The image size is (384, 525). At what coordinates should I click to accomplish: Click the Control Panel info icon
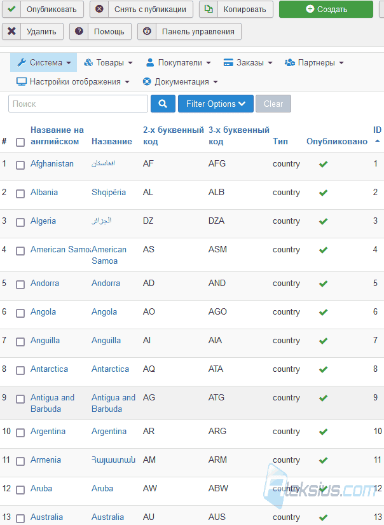click(x=147, y=32)
